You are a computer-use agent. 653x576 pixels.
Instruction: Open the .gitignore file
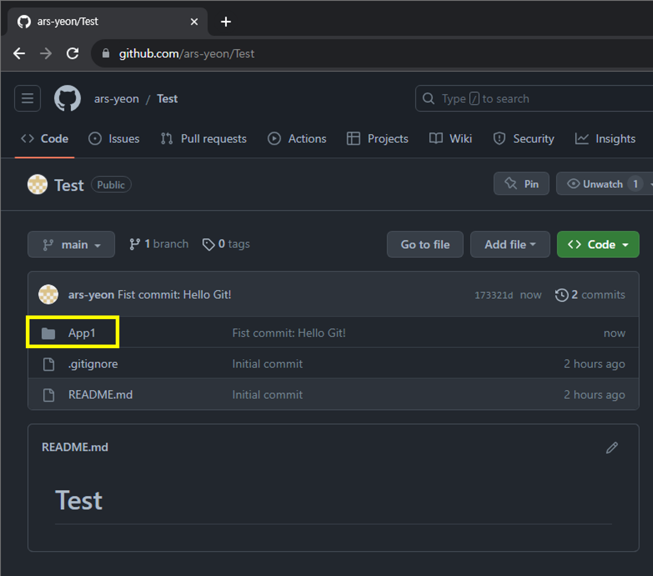coord(93,364)
